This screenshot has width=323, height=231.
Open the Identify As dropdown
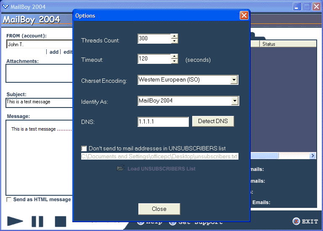[x=235, y=101]
